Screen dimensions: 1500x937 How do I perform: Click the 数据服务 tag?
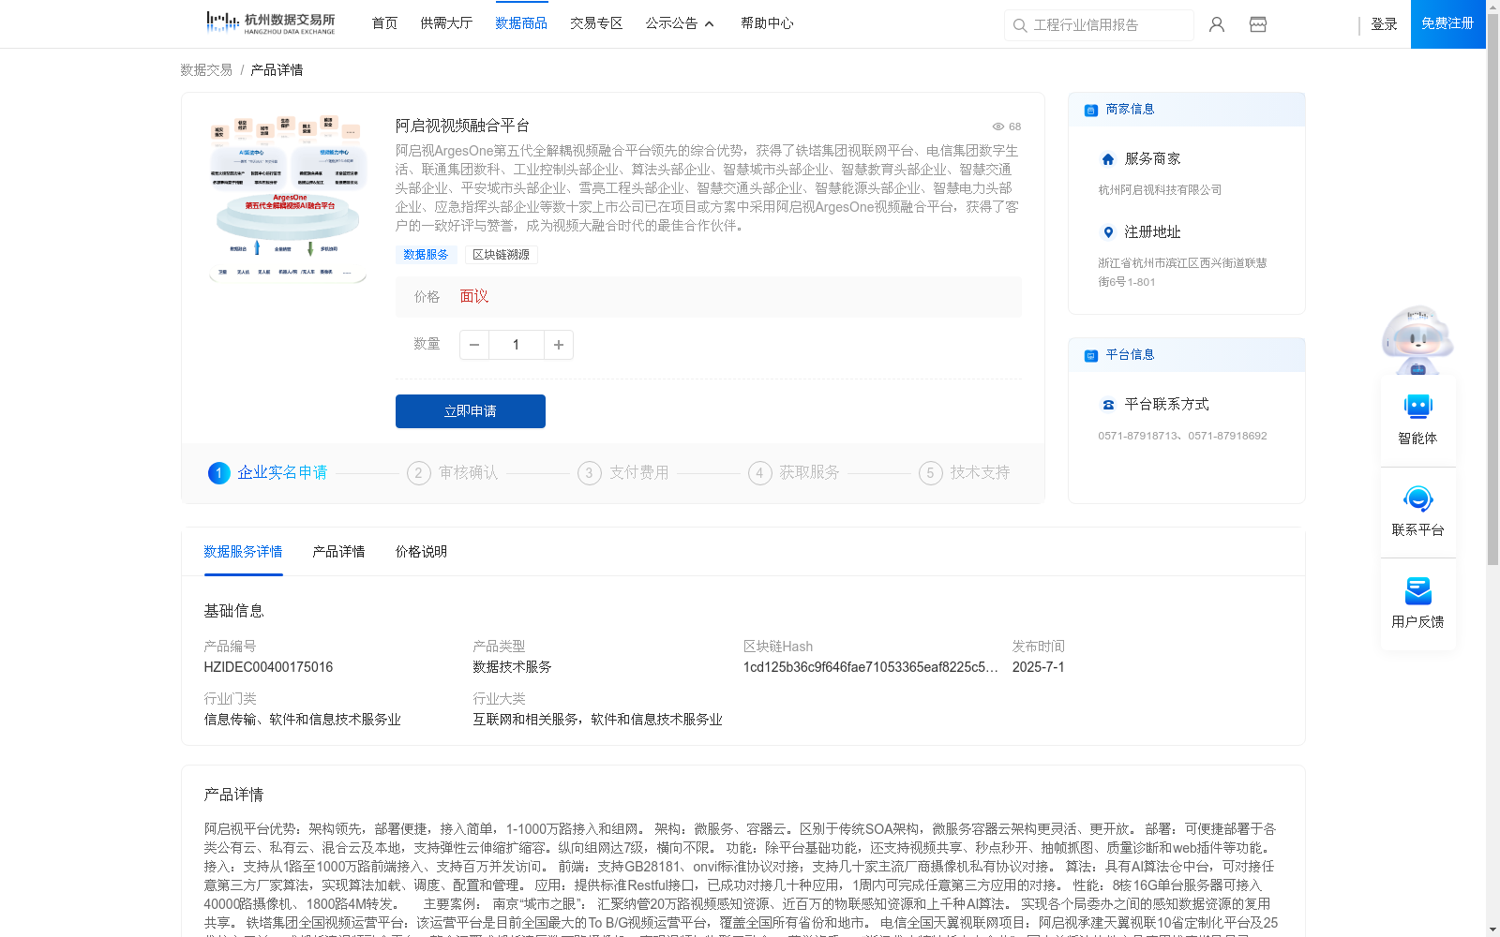(426, 255)
